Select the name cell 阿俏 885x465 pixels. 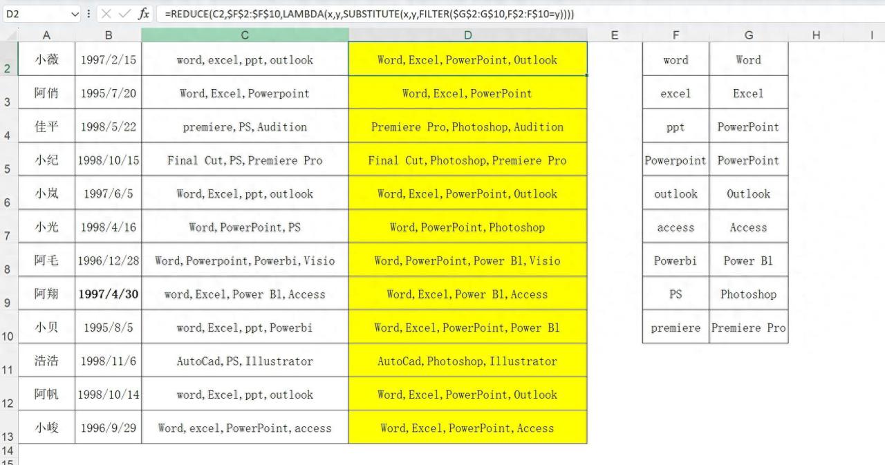pos(46,93)
